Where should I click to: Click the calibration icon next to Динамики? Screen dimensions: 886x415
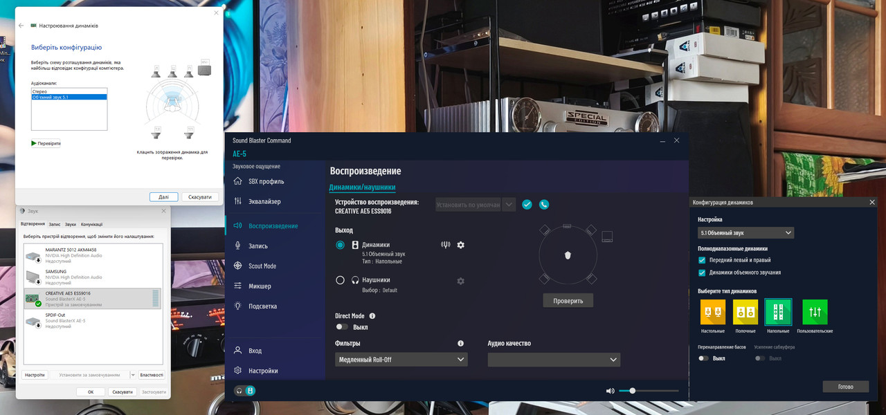[445, 244]
